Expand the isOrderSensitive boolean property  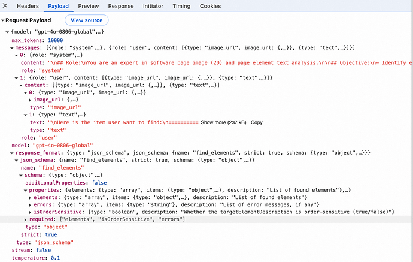coord(30,212)
